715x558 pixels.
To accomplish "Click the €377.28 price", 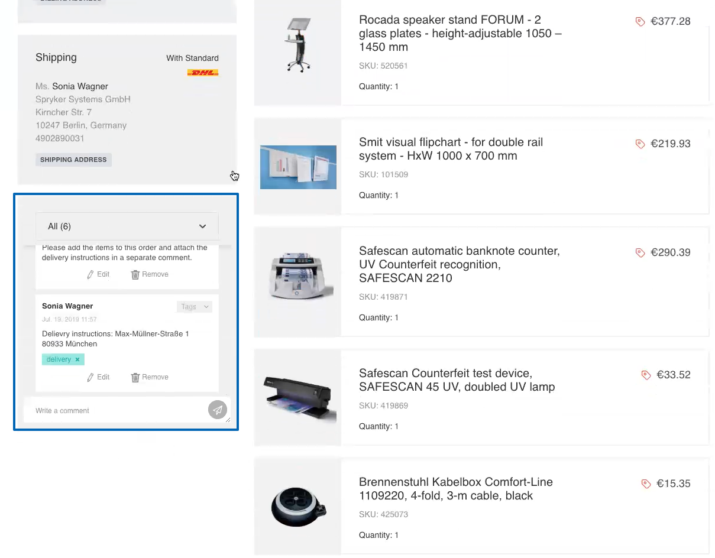I will [x=671, y=21].
